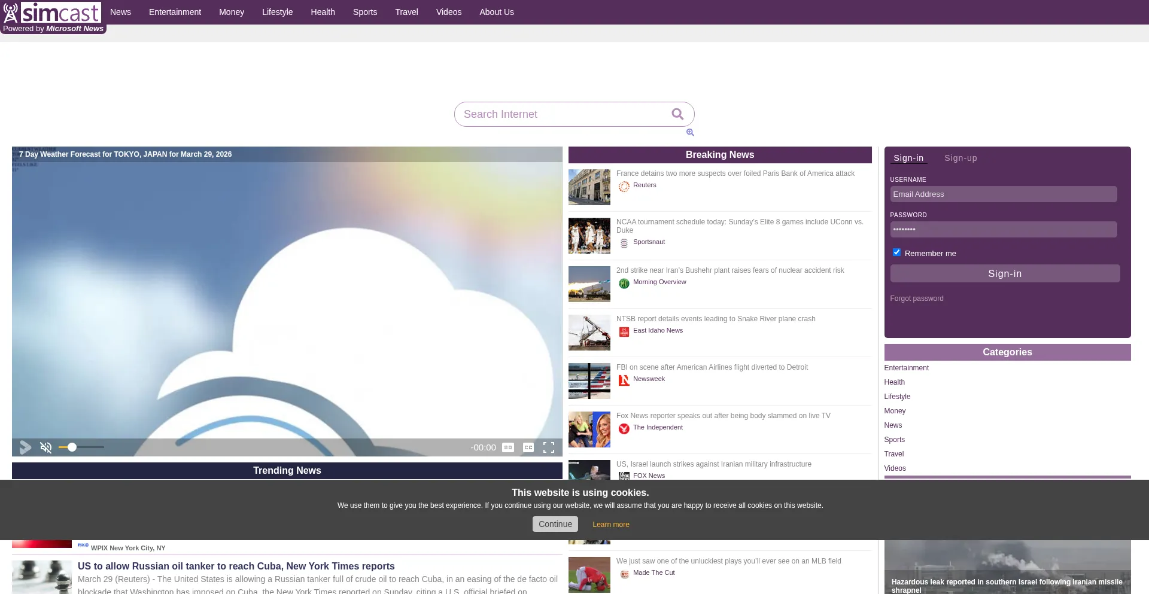This screenshot has height=594, width=1149.
Task: Open the American Airlines flight article thumbnail
Action: (589, 381)
